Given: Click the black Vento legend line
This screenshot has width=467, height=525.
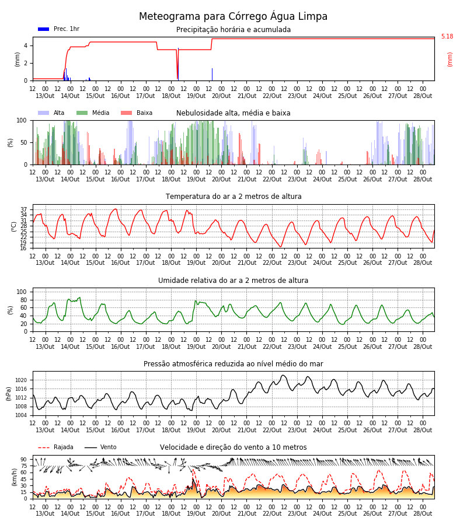Looking at the screenshot, I should coord(90,447).
